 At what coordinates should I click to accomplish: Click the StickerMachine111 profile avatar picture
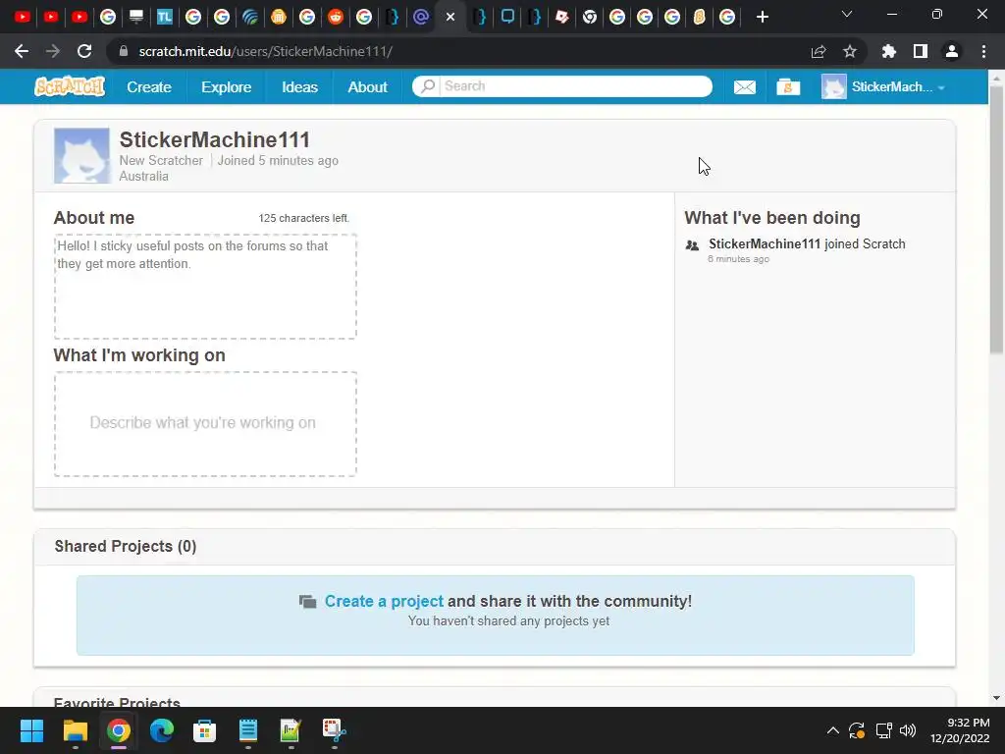[81, 156]
